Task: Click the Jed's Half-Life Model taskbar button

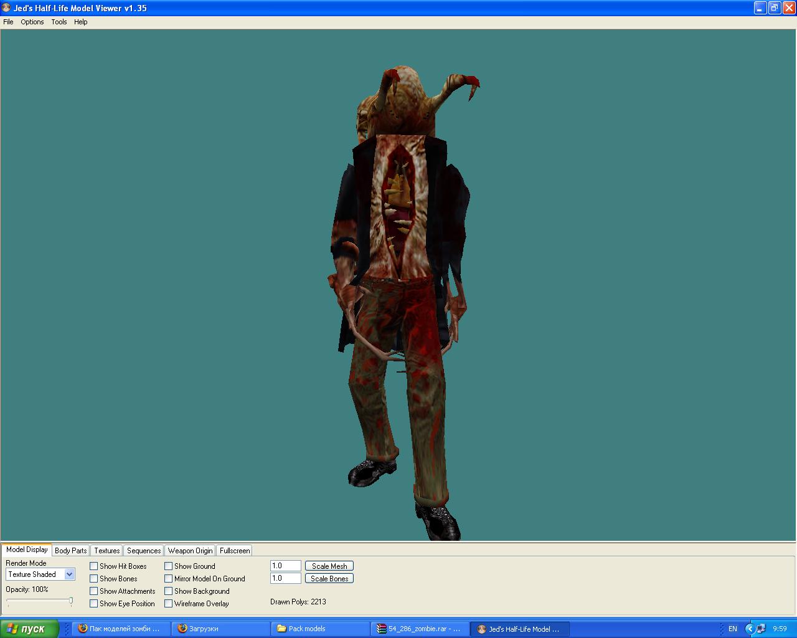Action: point(520,629)
